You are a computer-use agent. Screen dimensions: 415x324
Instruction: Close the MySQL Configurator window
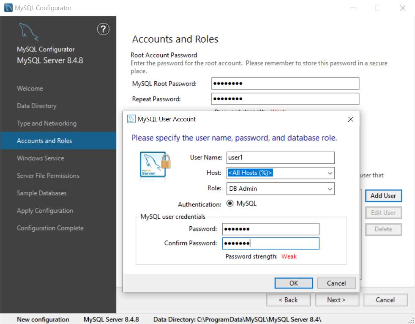403,8
